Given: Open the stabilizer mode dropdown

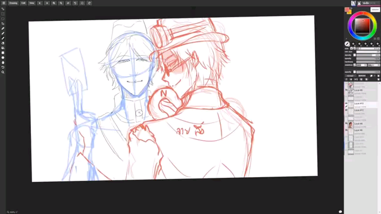Looking at the screenshot, I should [361, 65].
